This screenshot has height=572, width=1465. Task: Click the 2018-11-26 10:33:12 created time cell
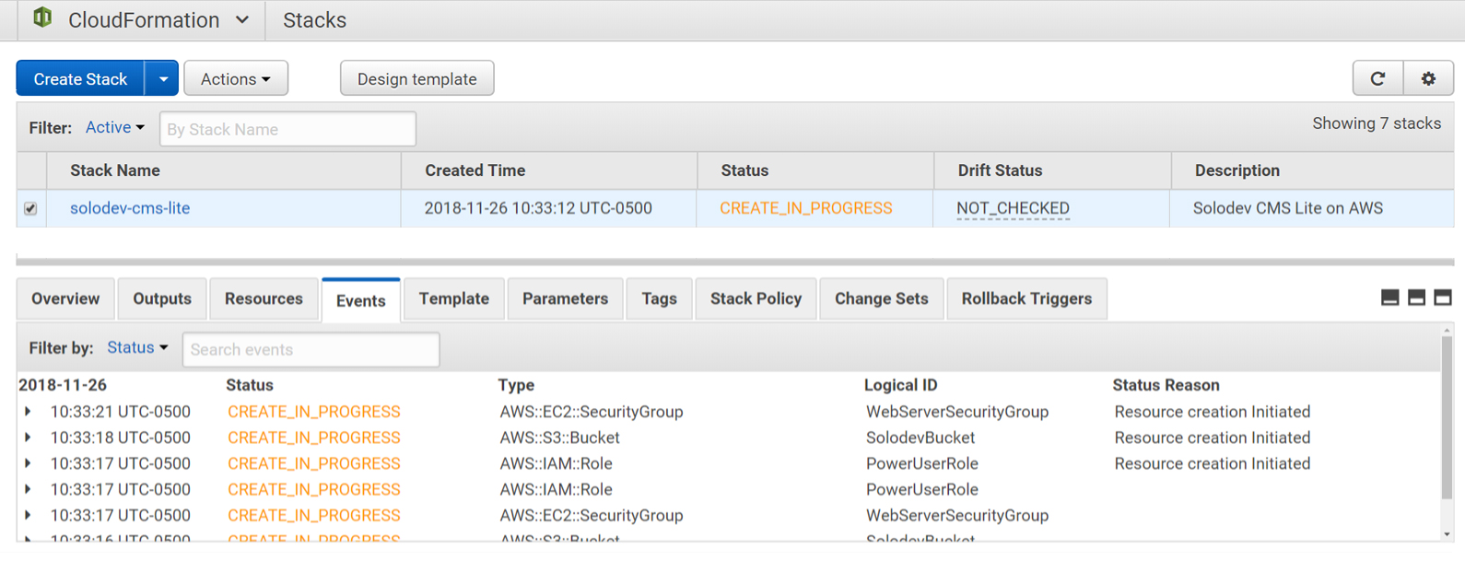coord(538,208)
